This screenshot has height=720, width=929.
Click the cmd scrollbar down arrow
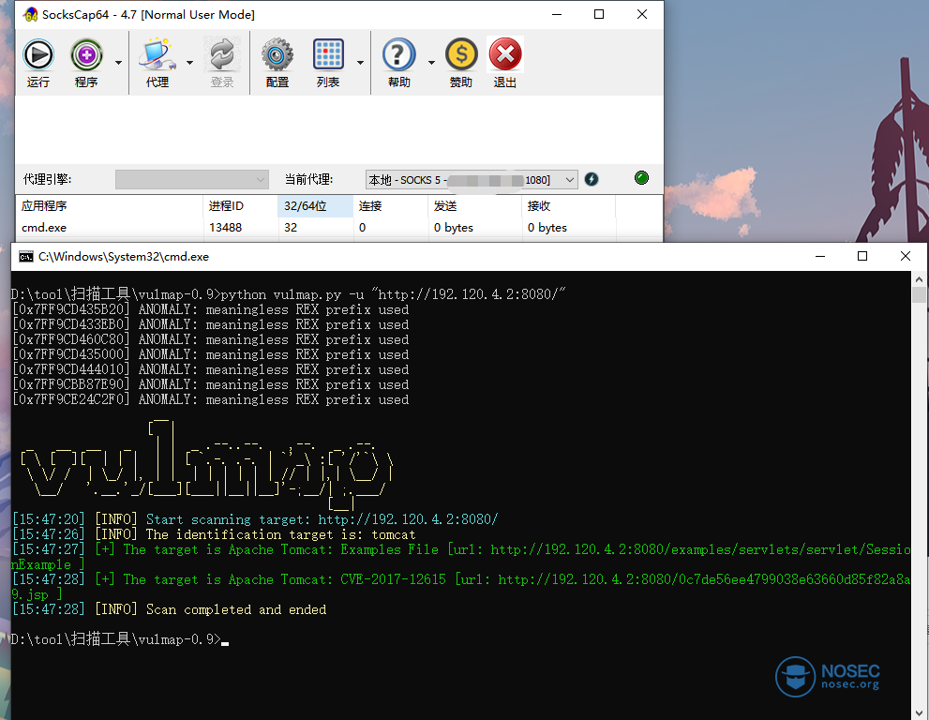[x=919, y=712]
